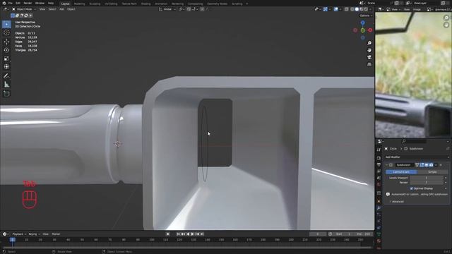The height and width of the screenshot is (254, 452).
Task: Select the Select Box tool
Action: pos(6,24)
